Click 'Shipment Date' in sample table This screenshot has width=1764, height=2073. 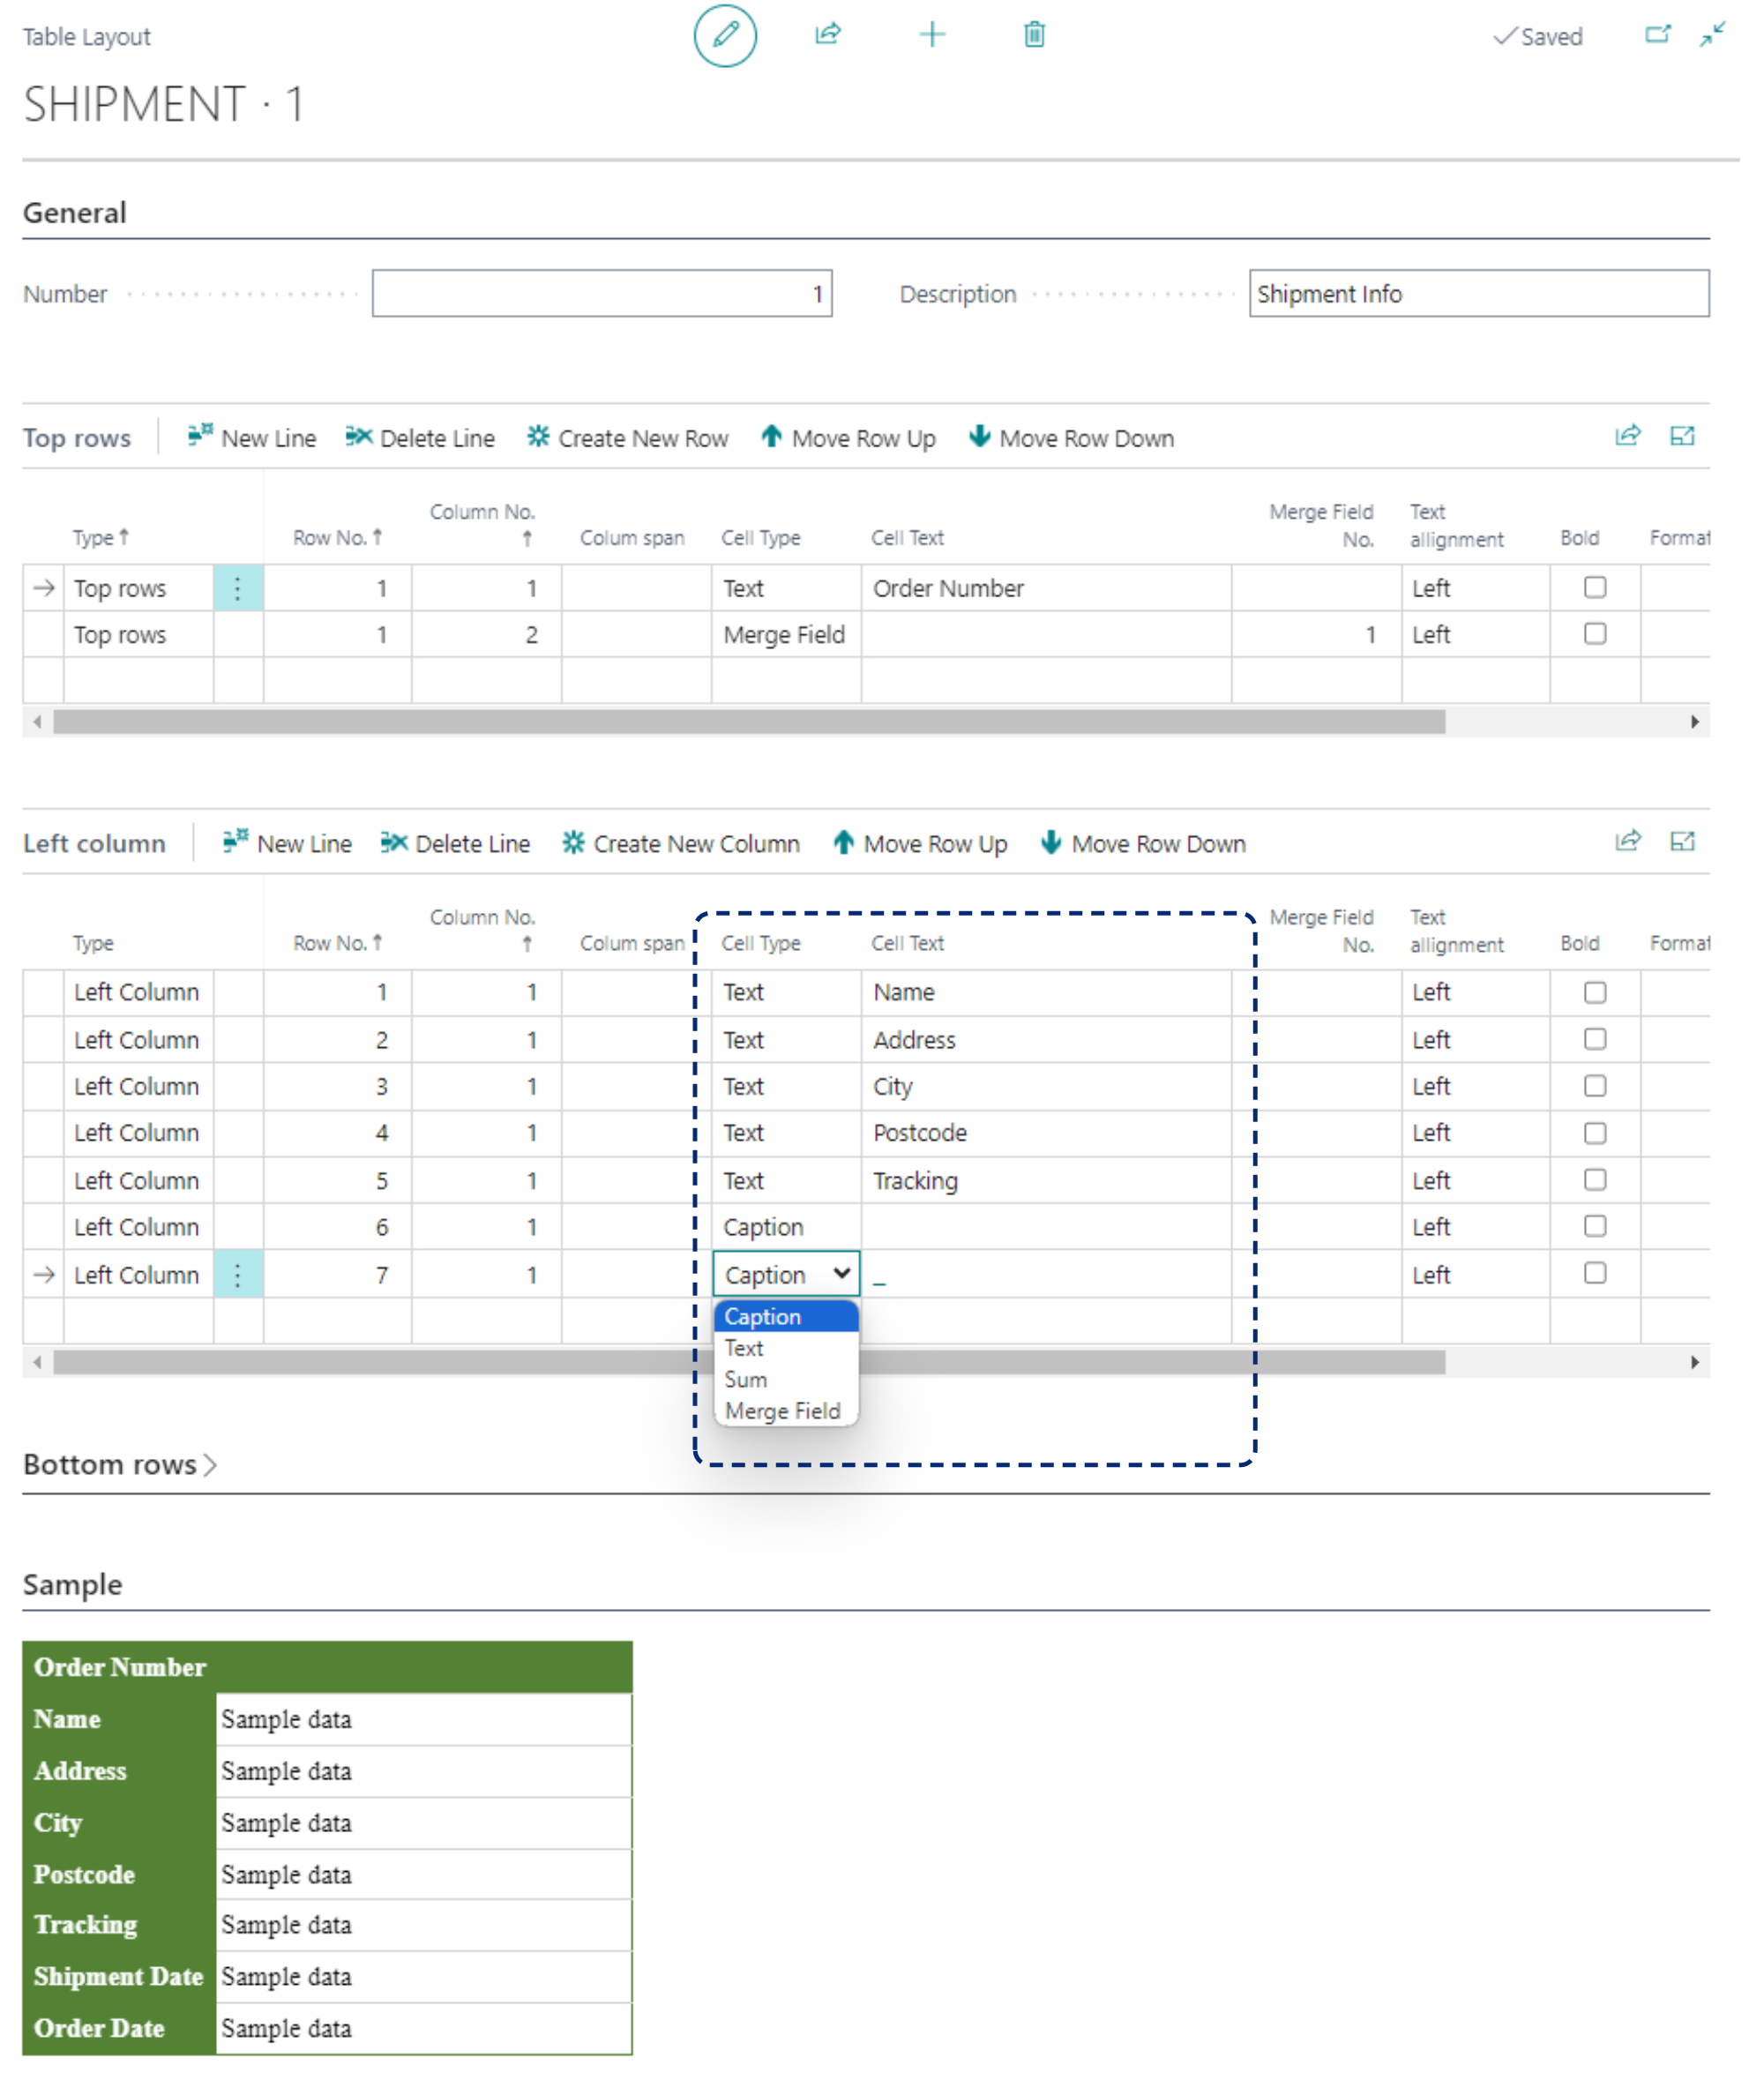pyautogui.click(x=118, y=1976)
